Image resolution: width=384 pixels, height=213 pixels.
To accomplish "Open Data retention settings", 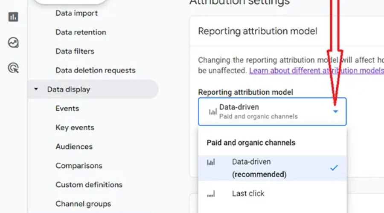I will pyautogui.click(x=81, y=32).
